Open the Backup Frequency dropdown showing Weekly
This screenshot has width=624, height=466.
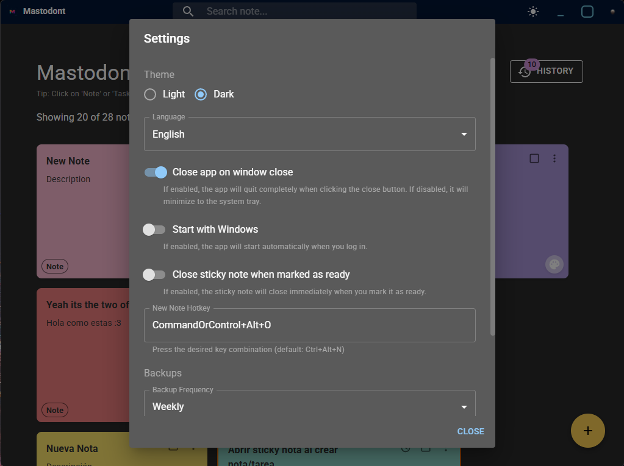tap(310, 404)
